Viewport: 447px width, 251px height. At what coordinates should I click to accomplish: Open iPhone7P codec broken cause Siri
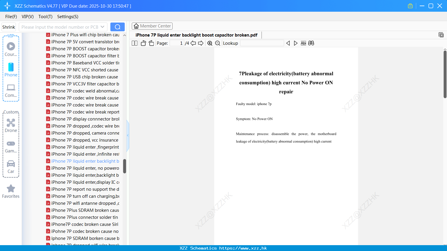(83, 224)
